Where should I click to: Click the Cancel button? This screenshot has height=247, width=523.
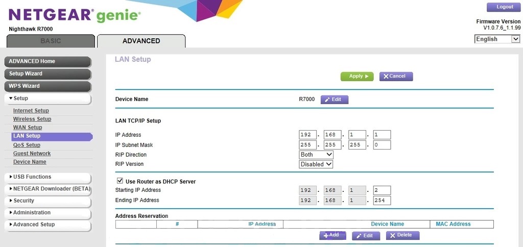coord(396,77)
